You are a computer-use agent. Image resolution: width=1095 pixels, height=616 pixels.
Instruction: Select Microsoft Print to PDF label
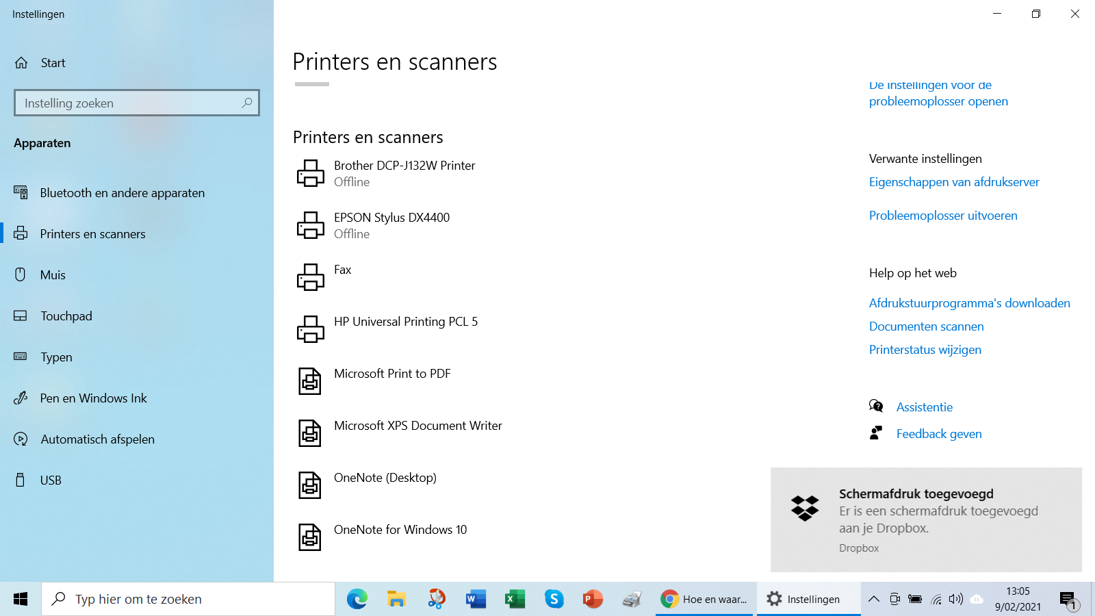[x=392, y=374]
